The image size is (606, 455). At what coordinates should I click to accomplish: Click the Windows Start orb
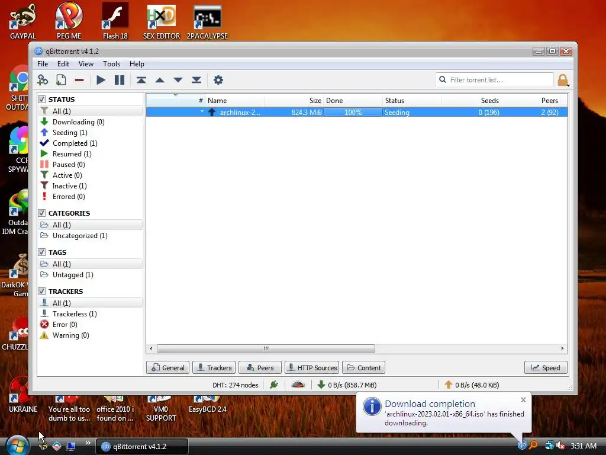[x=17, y=446]
